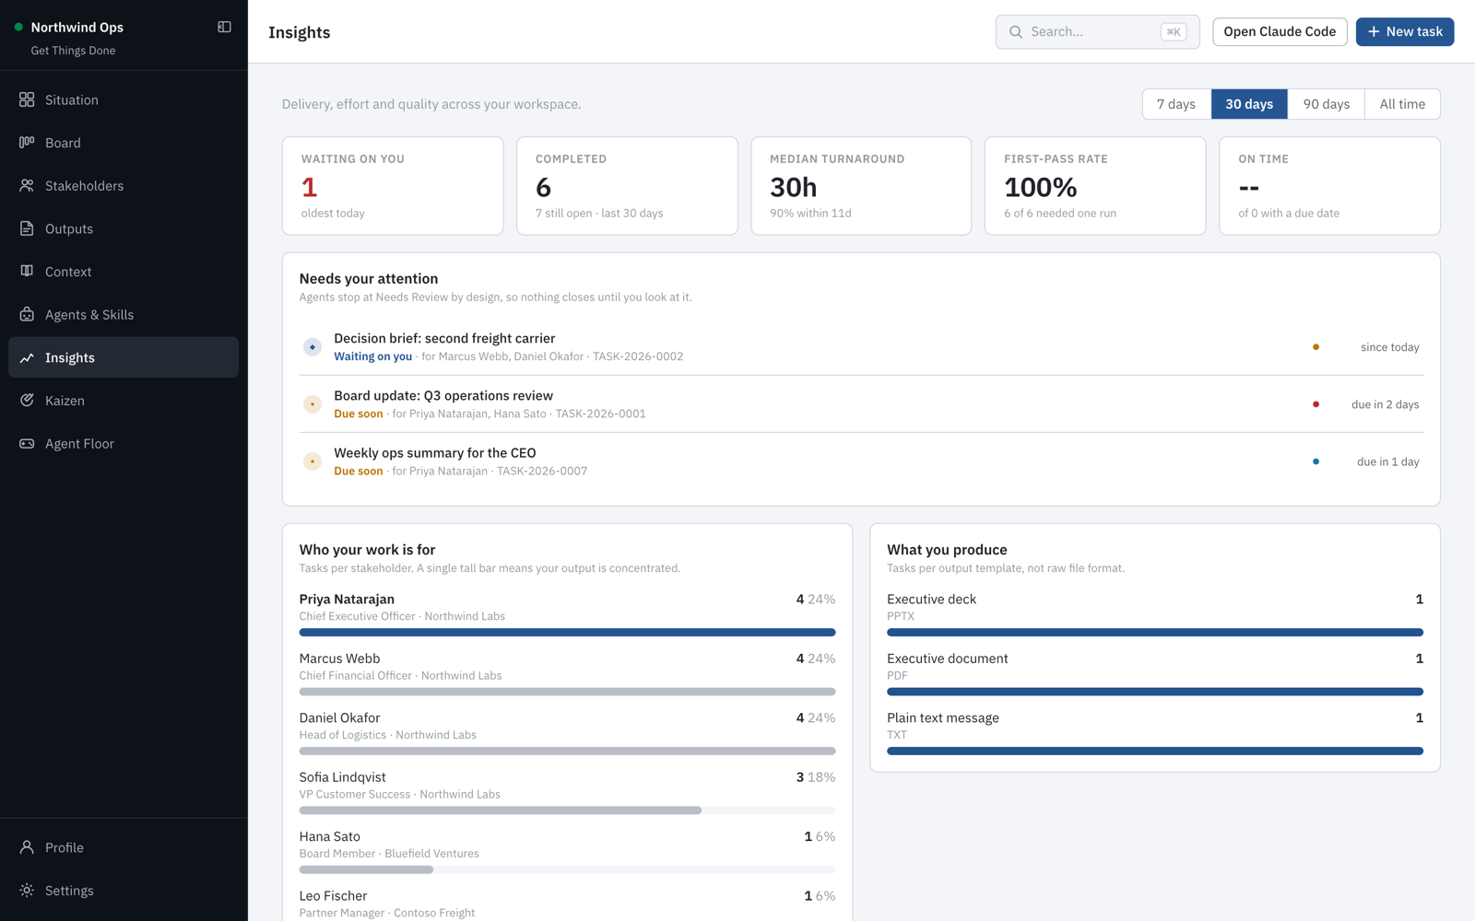Viewport: 1475px width, 921px height.
Task: Click Leo Fischer in the stakeholder list
Action: click(333, 895)
